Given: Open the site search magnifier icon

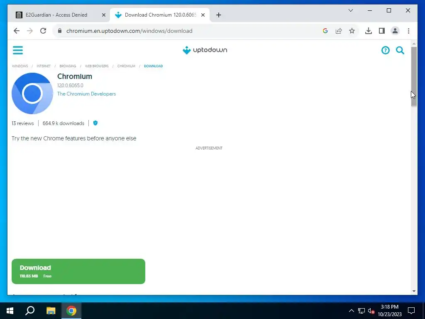Looking at the screenshot, I should [x=400, y=50].
